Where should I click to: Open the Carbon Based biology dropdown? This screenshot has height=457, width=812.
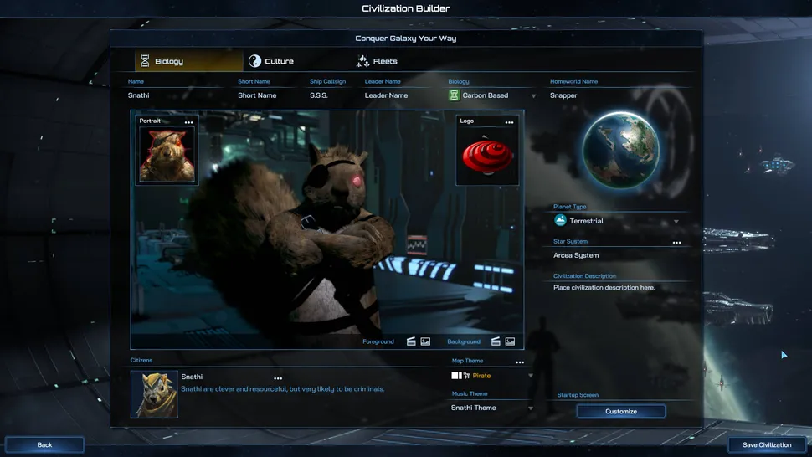492,95
